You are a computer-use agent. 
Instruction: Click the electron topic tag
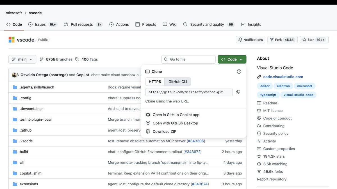point(283,86)
